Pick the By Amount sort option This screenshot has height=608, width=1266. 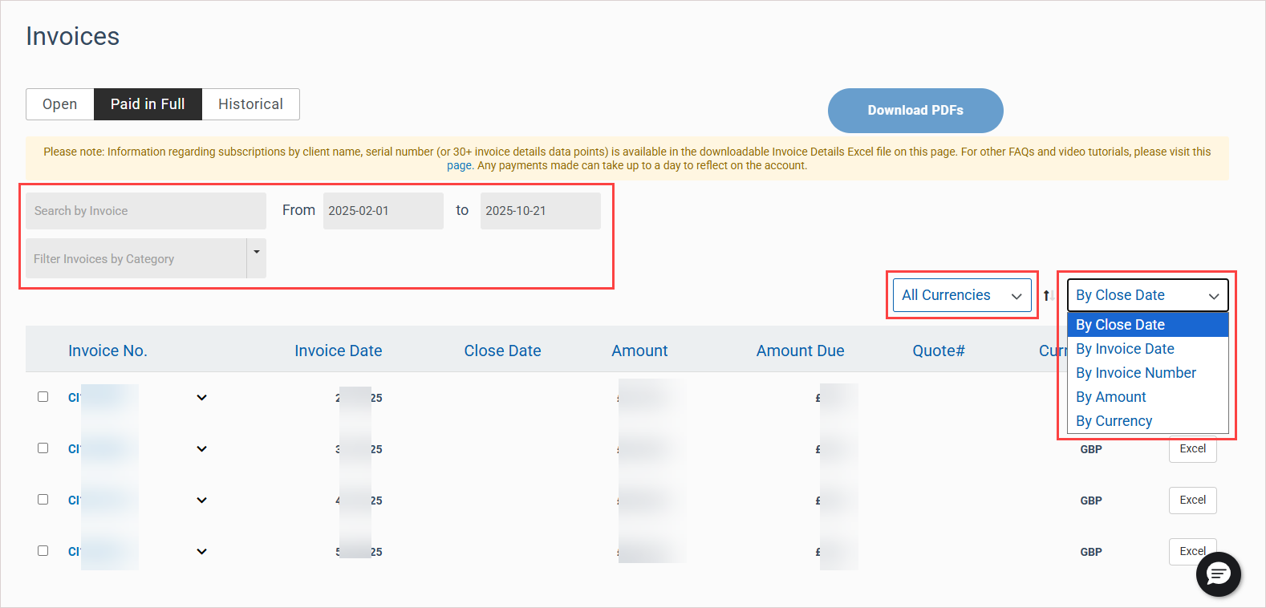tap(1110, 397)
